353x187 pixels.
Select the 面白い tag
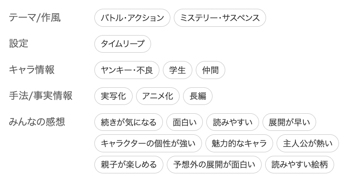184,122
